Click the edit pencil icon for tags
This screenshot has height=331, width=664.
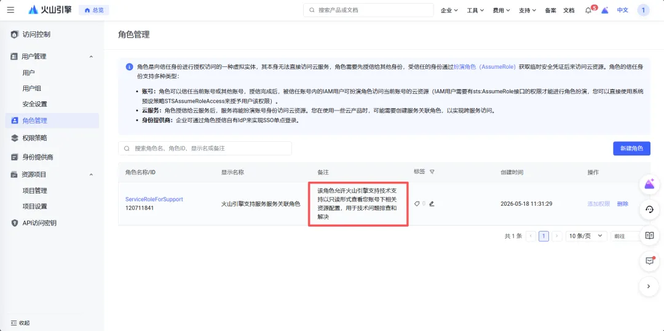tap(432, 204)
